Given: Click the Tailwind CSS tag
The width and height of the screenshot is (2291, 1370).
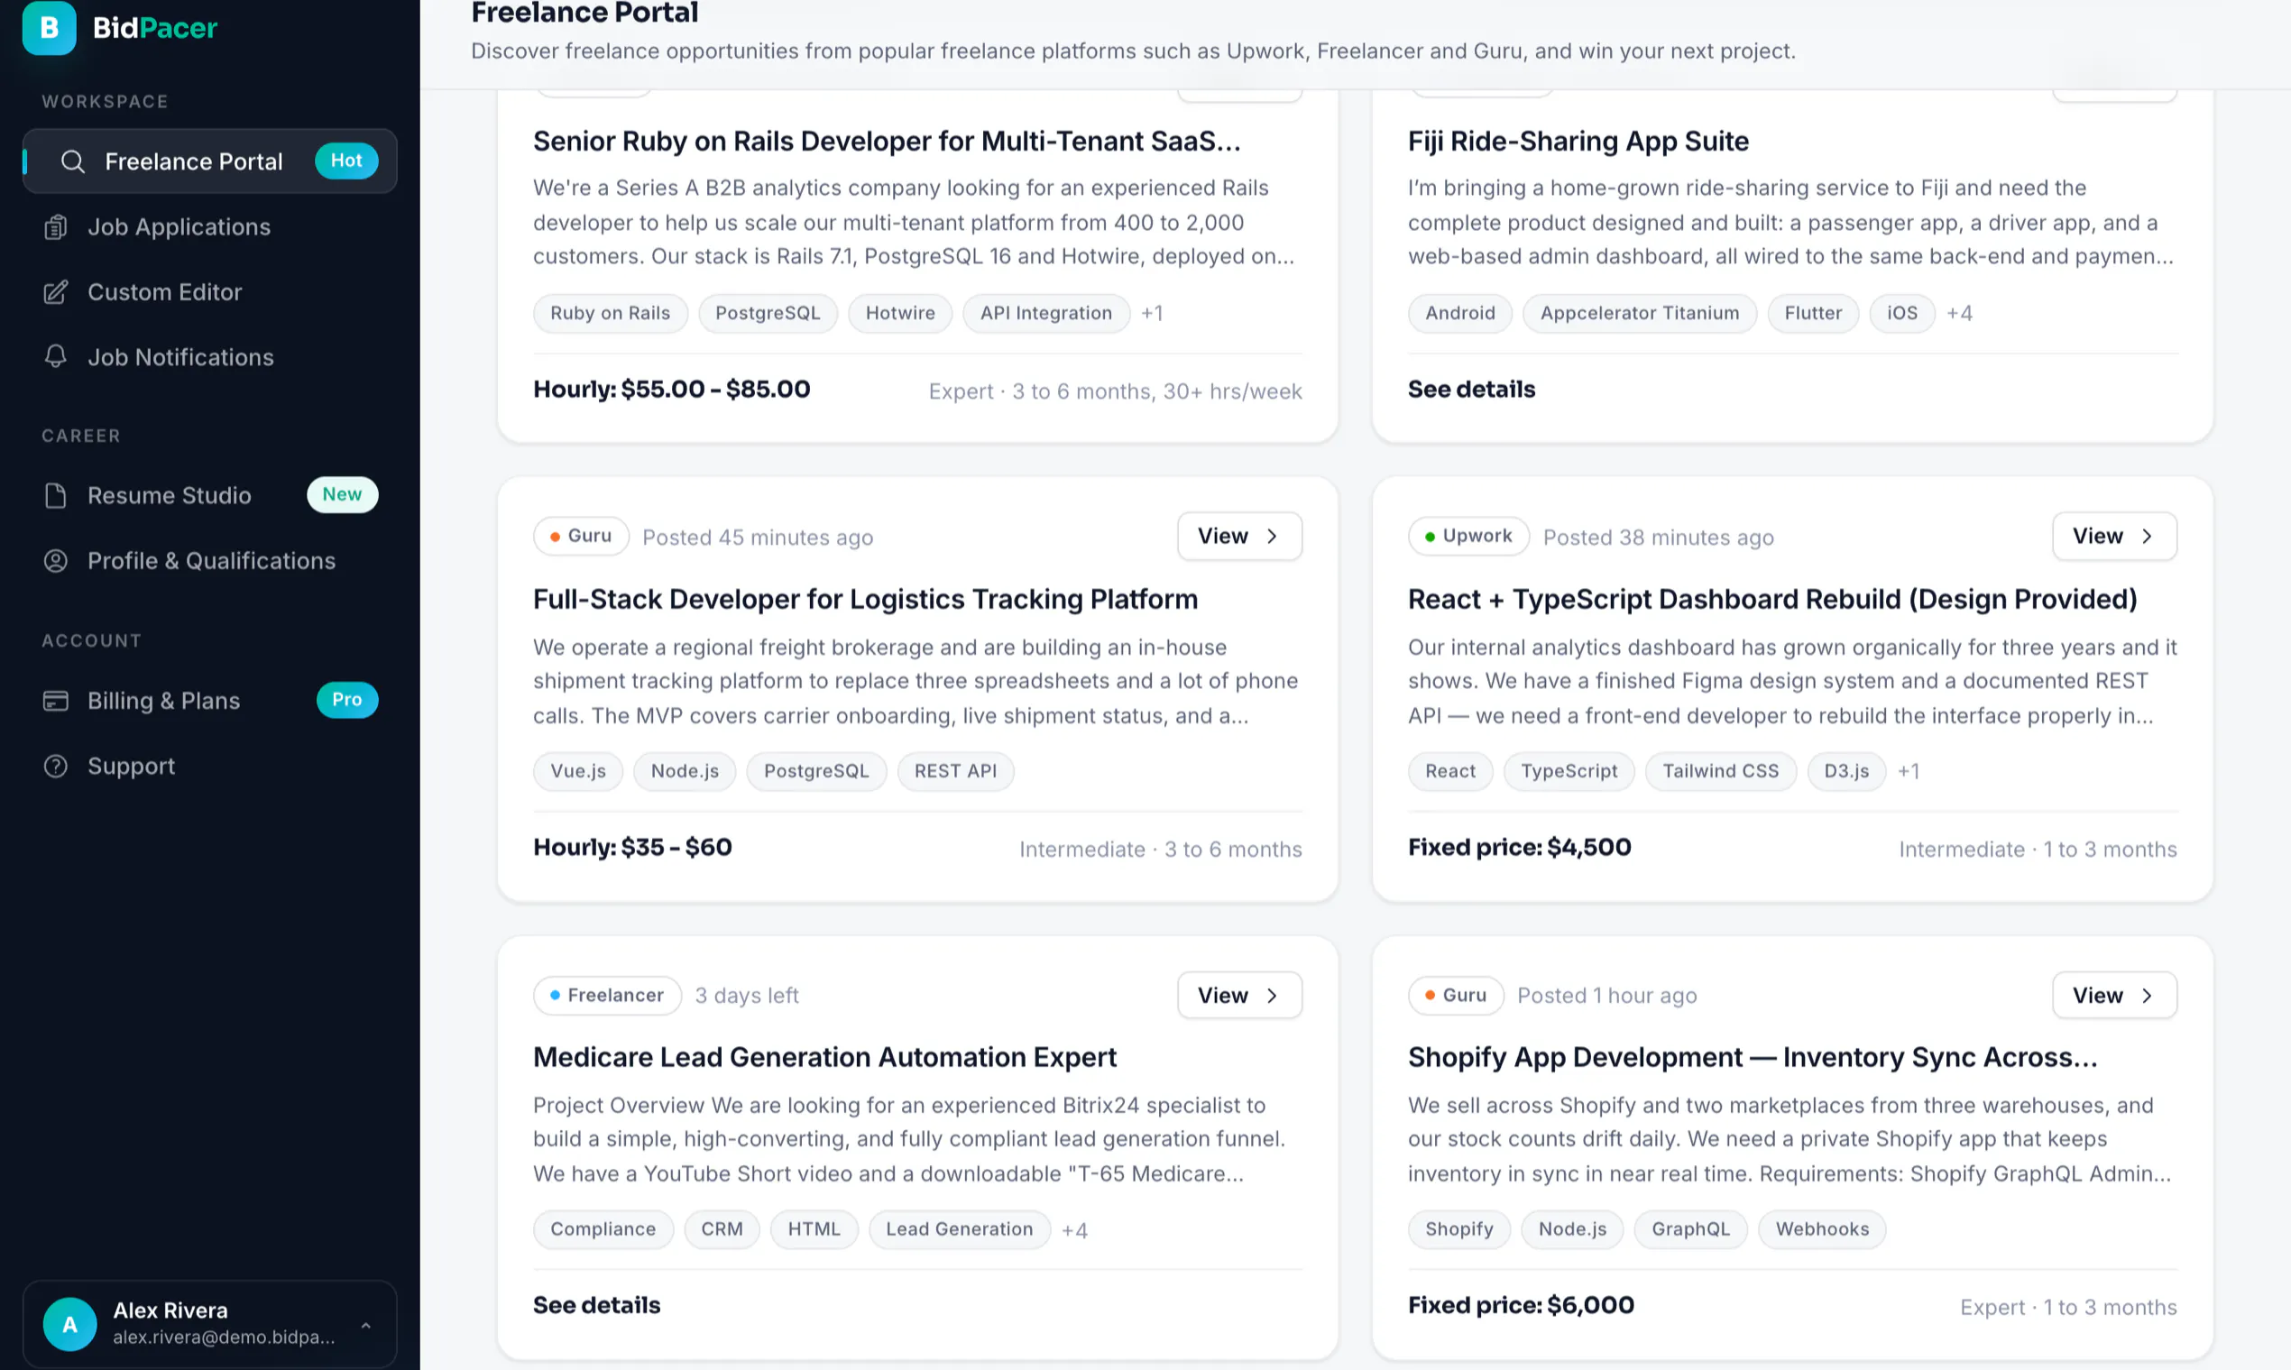Looking at the screenshot, I should coord(1721,772).
